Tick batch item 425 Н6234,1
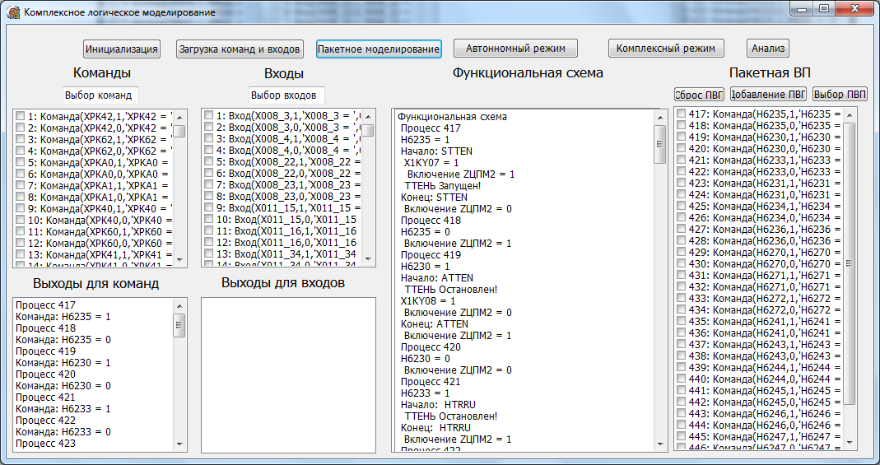The image size is (880, 465). (x=682, y=206)
